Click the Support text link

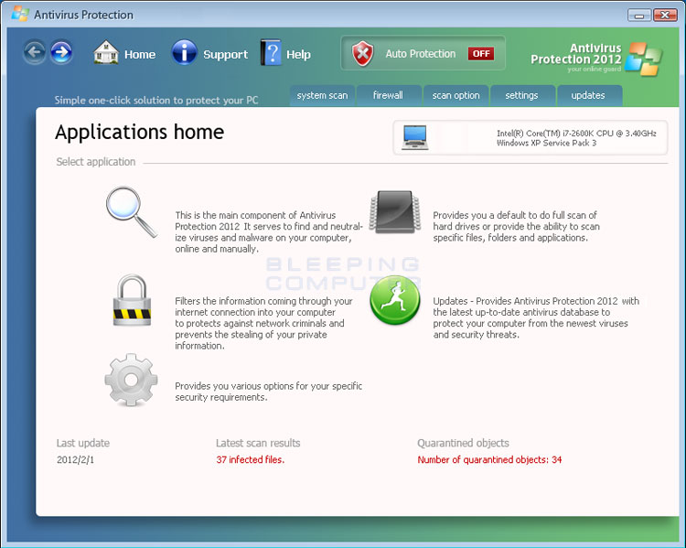225,54
